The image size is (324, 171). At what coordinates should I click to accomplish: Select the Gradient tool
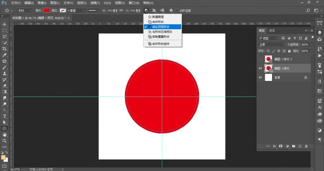4,92
